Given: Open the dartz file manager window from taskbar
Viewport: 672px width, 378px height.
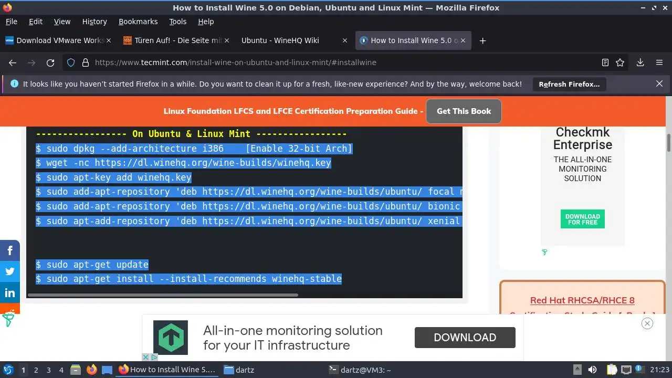Looking at the screenshot, I should (x=272, y=370).
